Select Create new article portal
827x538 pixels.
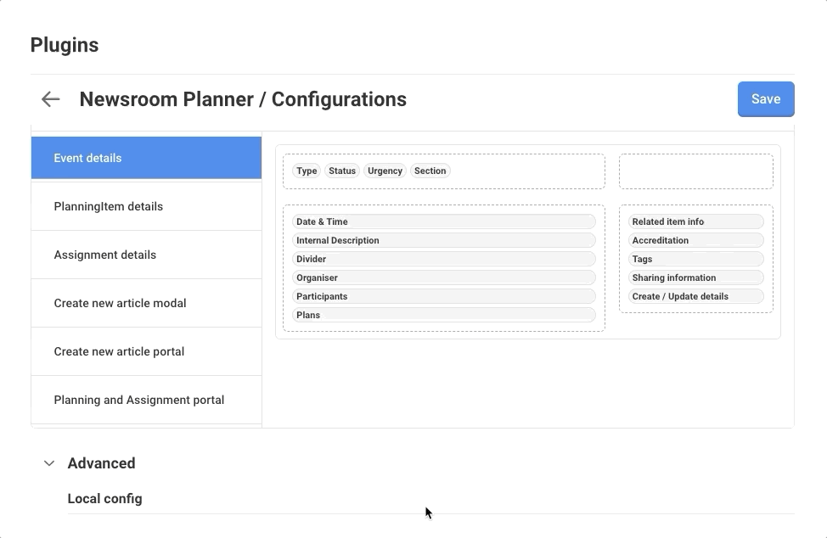[x=146, y=351]
